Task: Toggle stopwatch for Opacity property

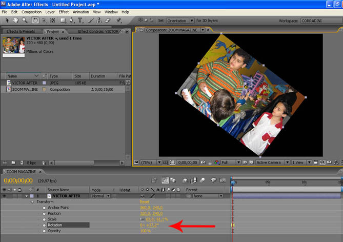Action: coord(44,231)
